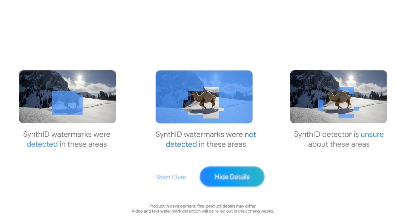Click the "Product in development" disclaimer line

203,206
